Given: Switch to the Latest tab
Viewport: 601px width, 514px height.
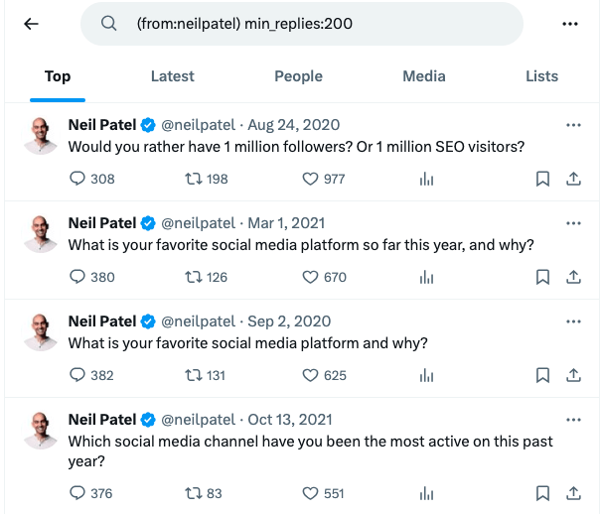Looking at the screenshot, I should pos(173,76).
